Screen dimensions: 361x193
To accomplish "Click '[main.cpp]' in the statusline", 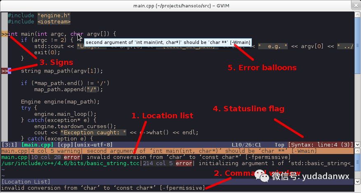I will (37, 145).
